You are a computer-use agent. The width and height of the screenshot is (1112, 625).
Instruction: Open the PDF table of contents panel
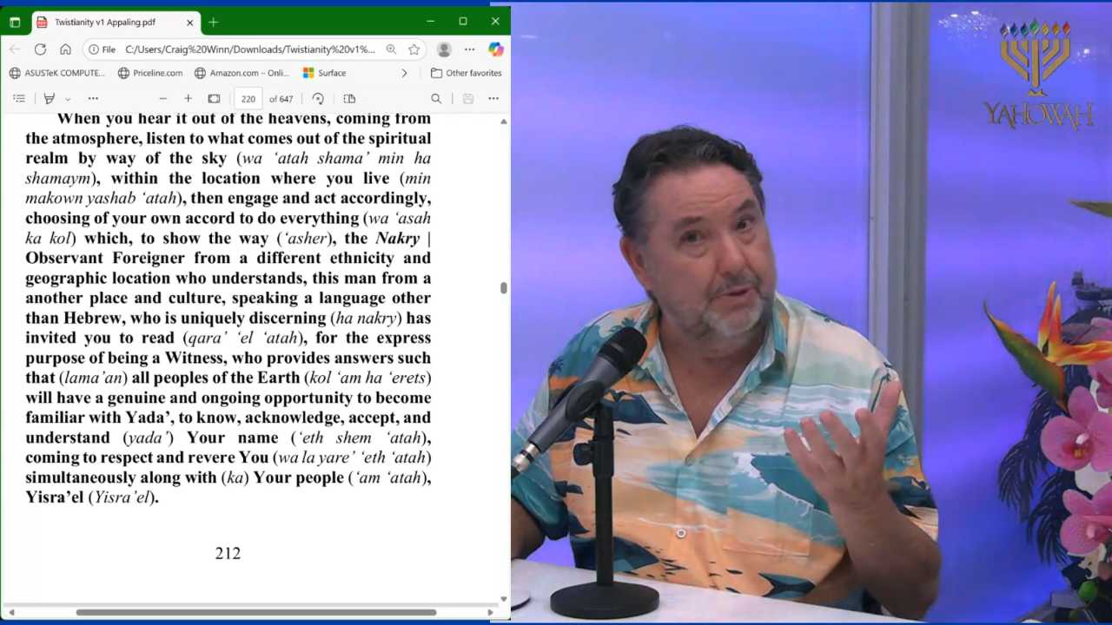pyautogui.click(x=19, y=99)
